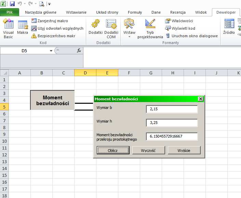Screen dimensions: 241x198
Task: Select the Deweloper tab
Action: [226, 12]
